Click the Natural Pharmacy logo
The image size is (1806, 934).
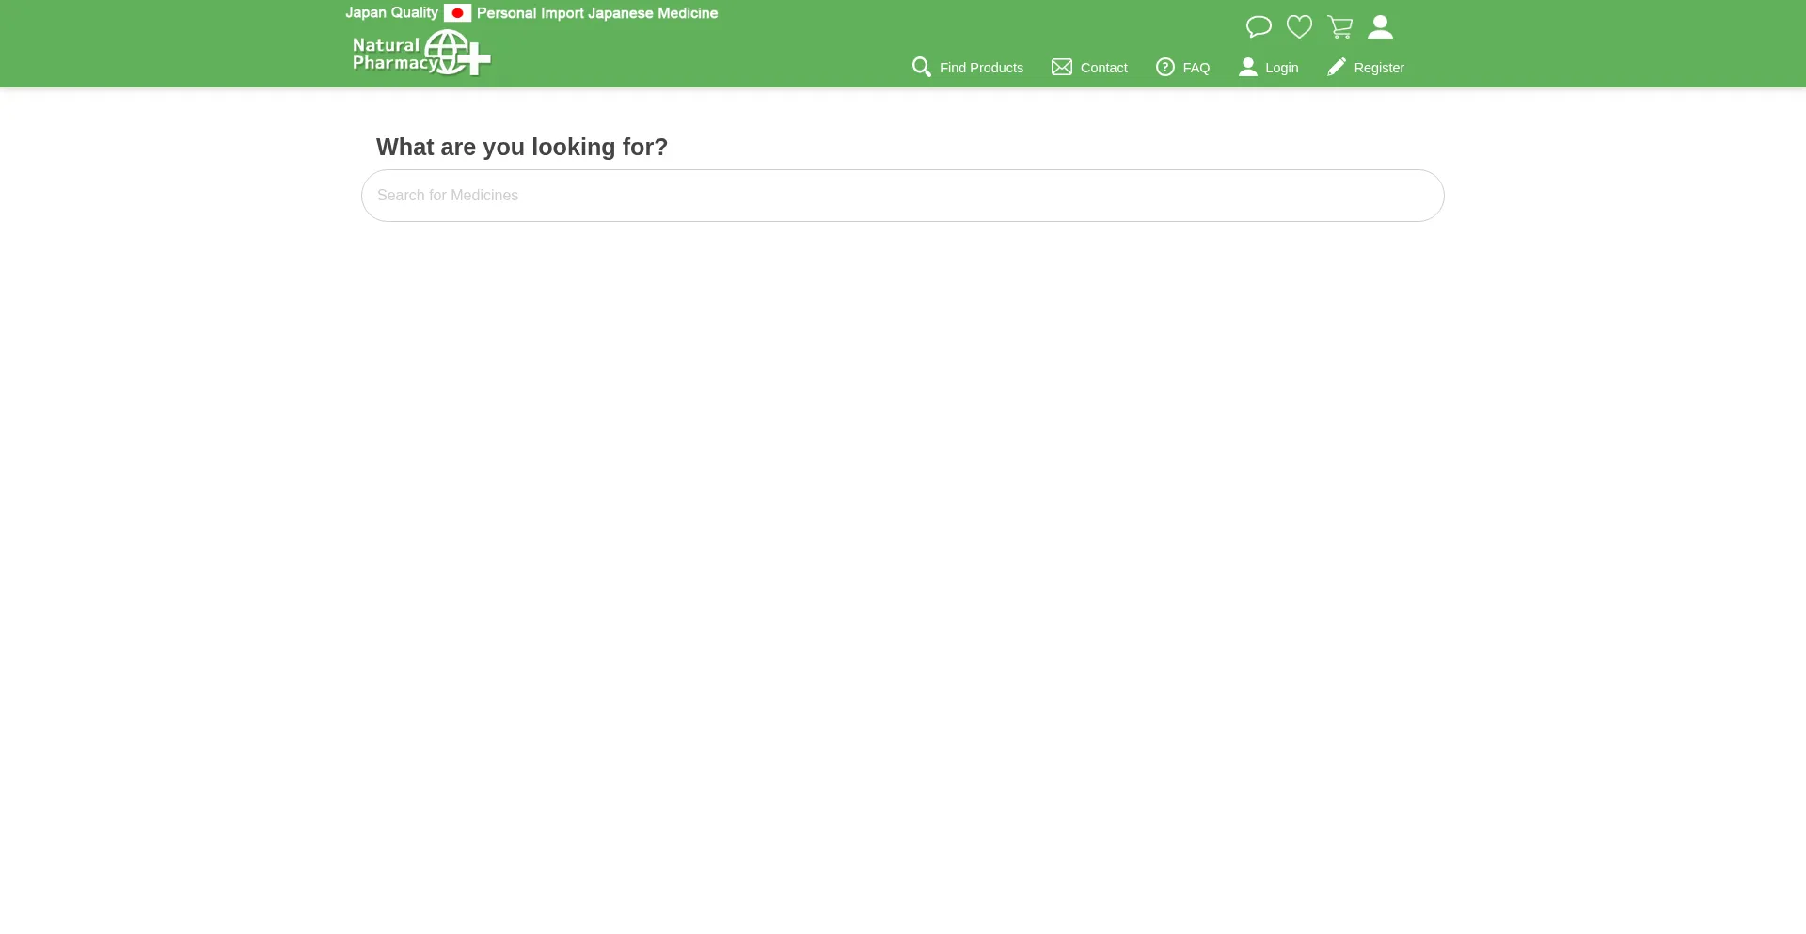[421, 53]
